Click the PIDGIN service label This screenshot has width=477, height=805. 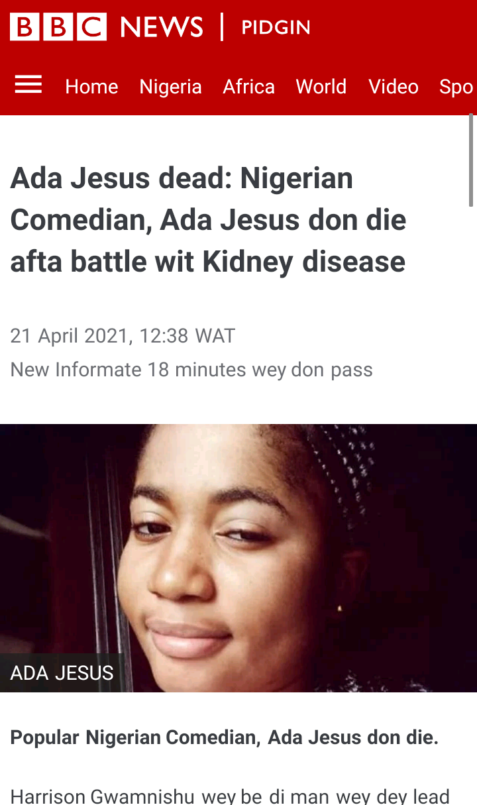pos(276,28)
